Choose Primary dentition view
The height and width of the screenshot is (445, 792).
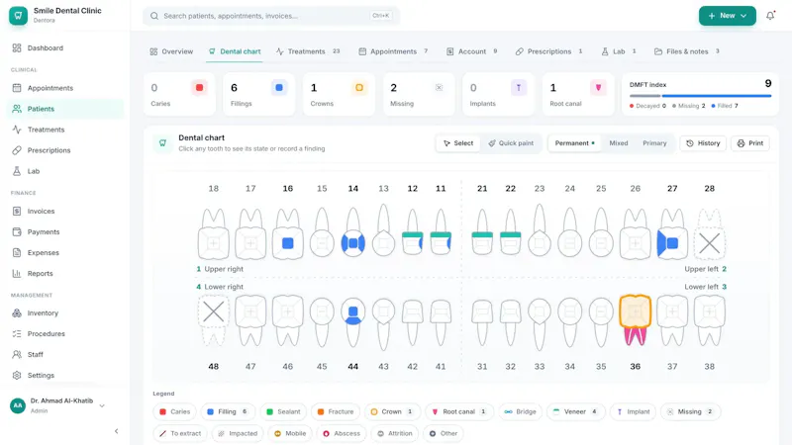tap(654, 143)
